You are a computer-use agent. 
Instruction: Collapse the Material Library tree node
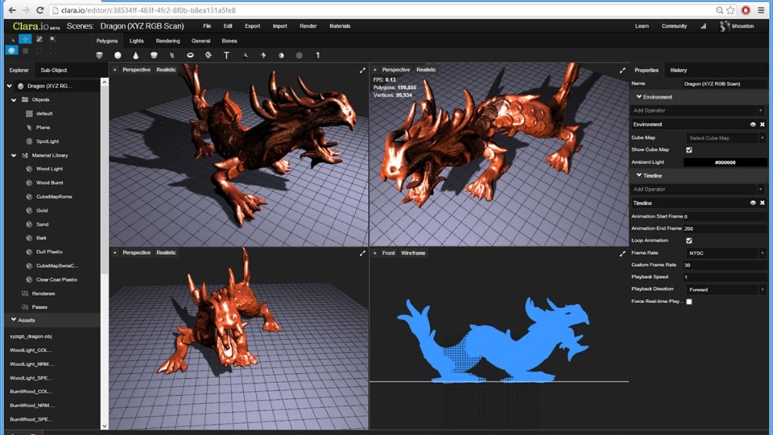click(x=14, y=155)
